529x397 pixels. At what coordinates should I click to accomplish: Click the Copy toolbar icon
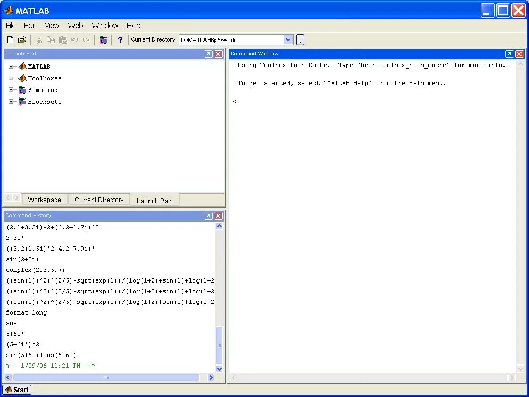[x=51, y=40]
